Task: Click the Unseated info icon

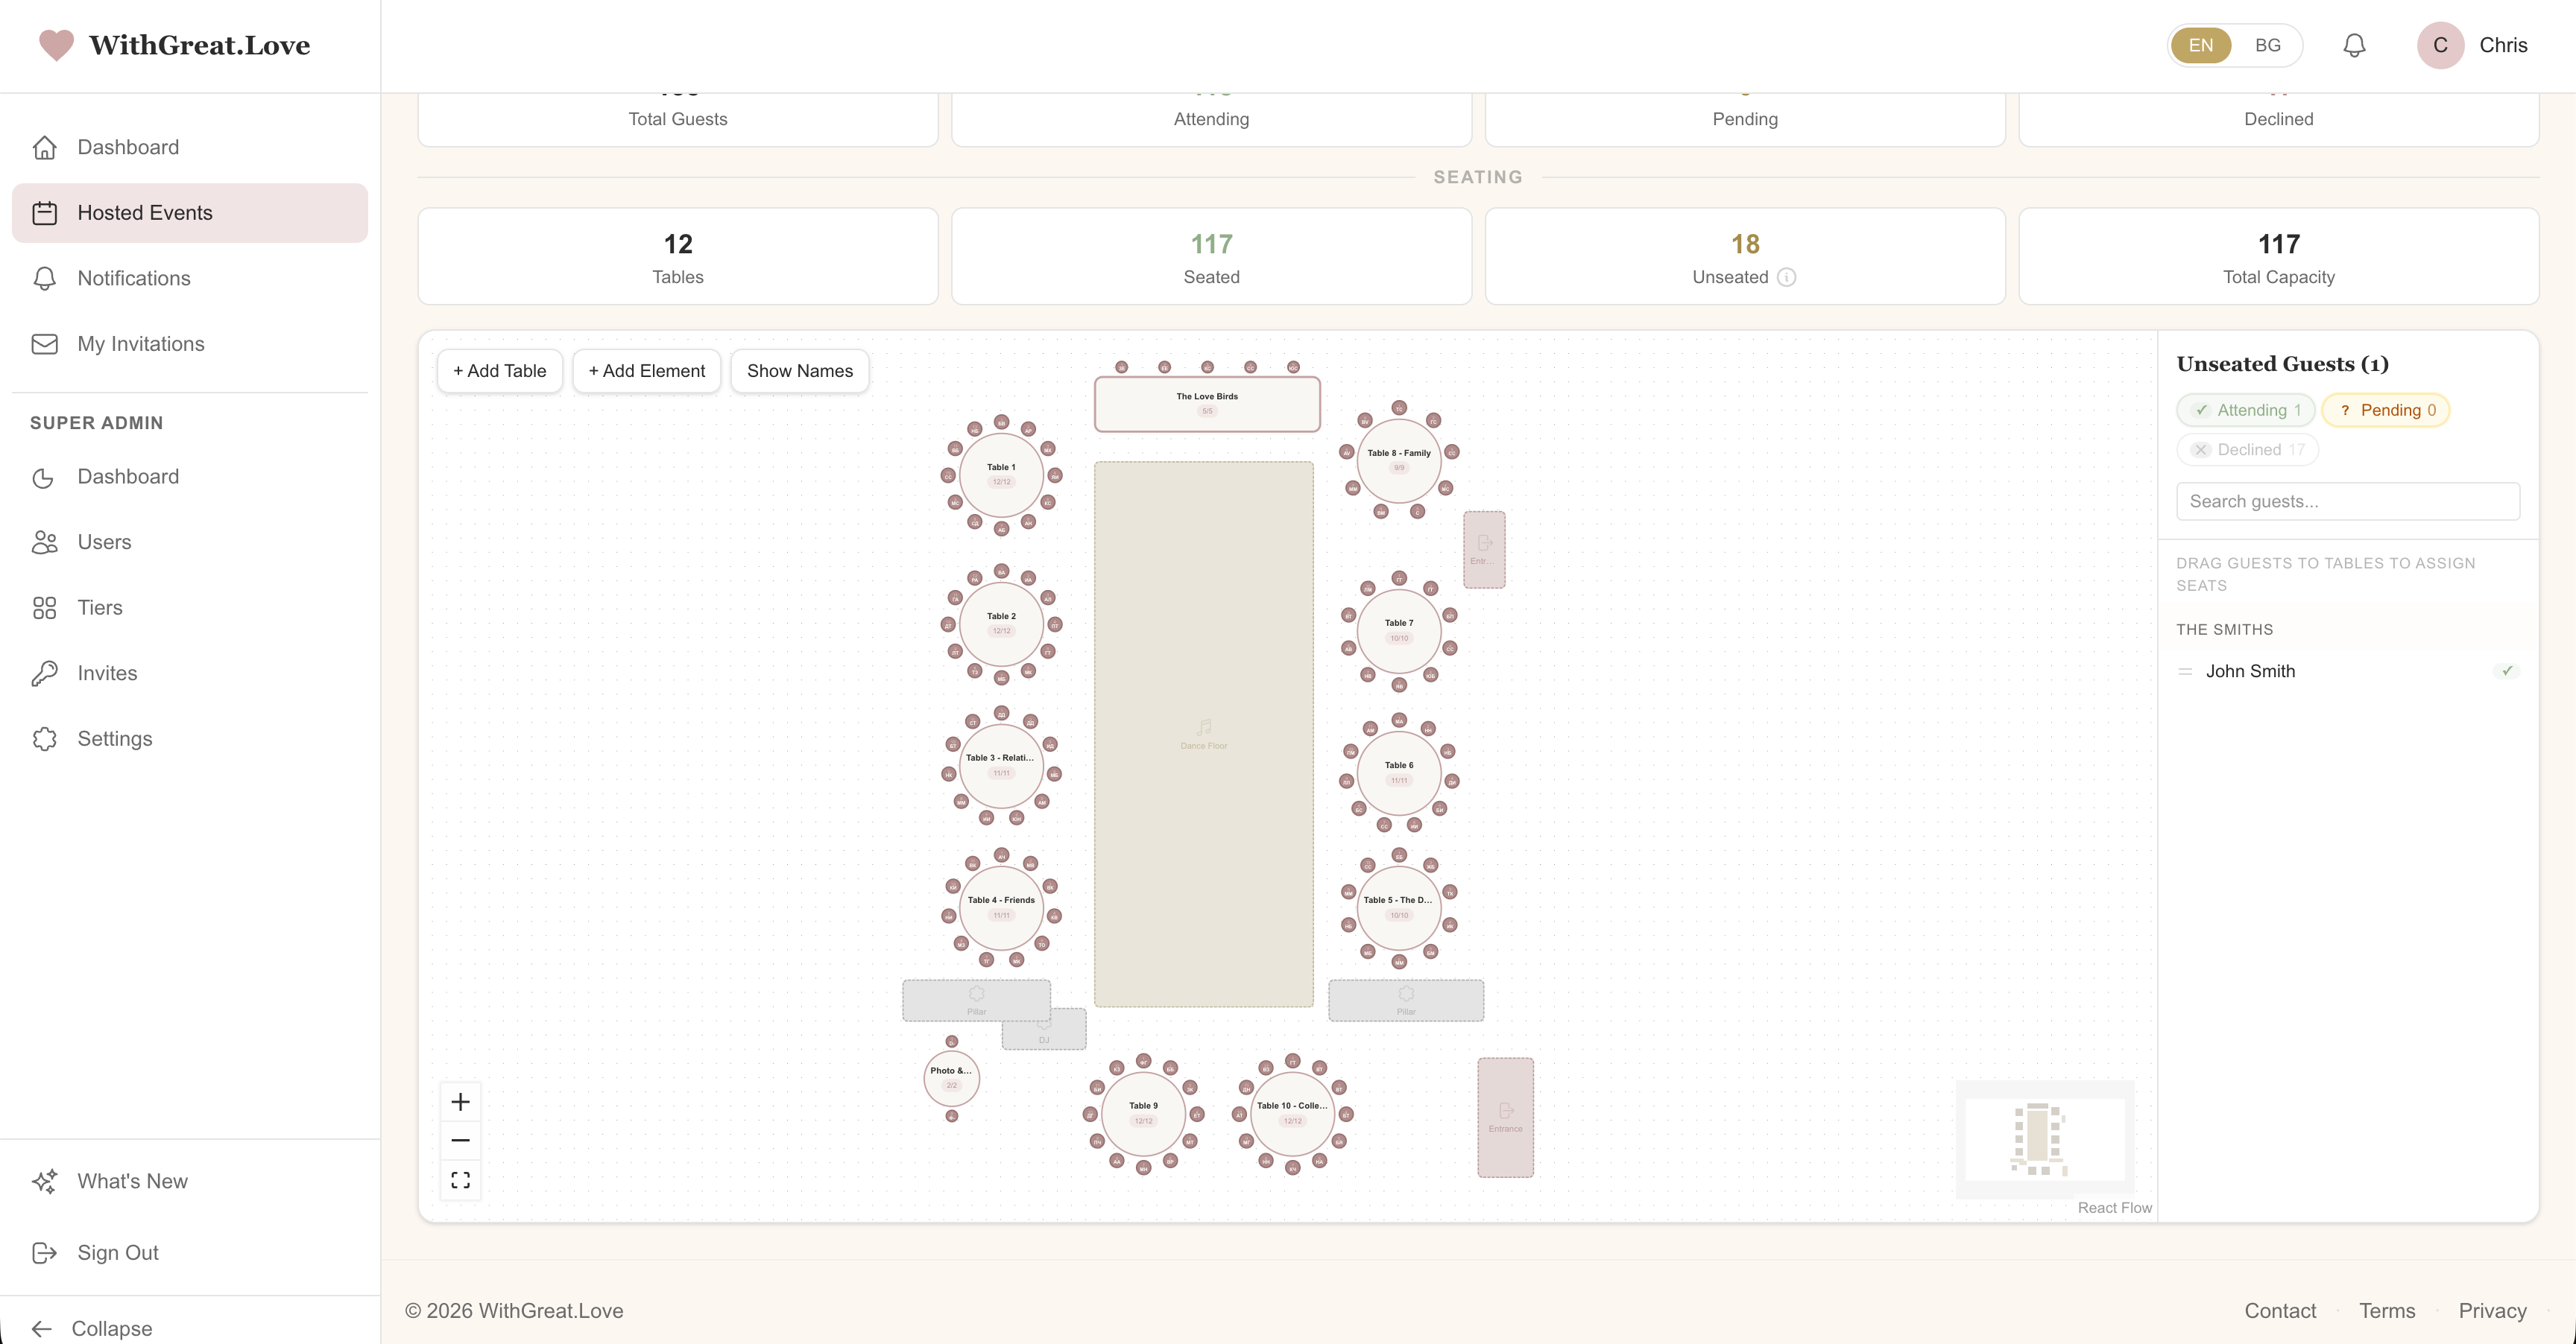Action: click(x=1786, y=278)
